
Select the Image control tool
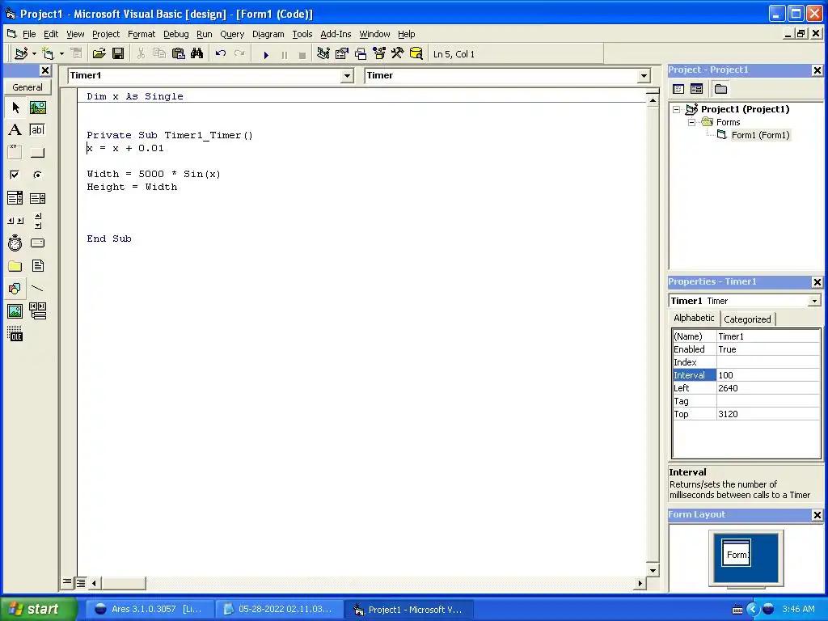15,311
